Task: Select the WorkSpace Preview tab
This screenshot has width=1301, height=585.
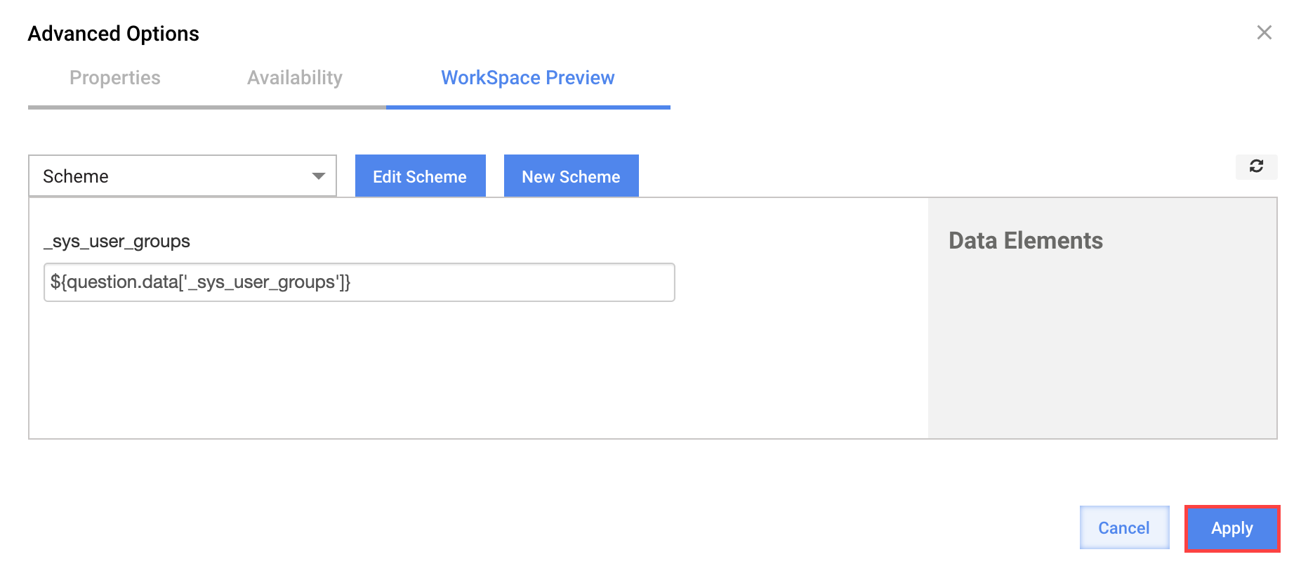Action: point(528,78)
